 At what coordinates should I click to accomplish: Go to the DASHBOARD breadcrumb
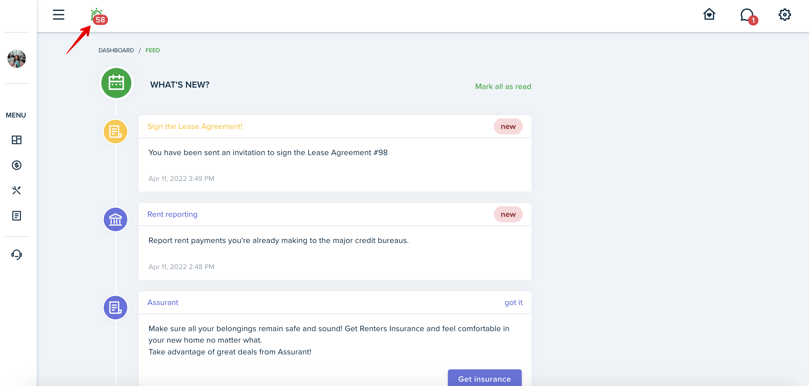tap(116, 50)
